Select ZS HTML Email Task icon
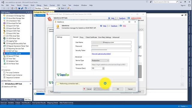 (4, 36)
